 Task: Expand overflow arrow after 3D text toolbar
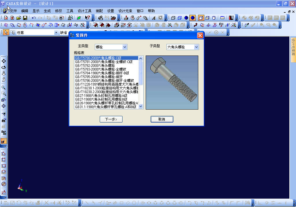[x=166, y=18]
